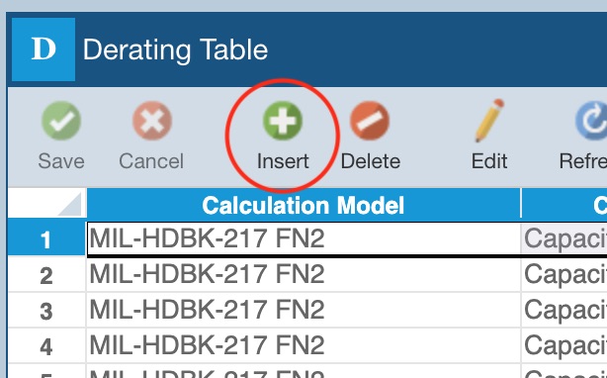607x378 pixels.
Task: Select row number 3 header
Action: (46, 311)
